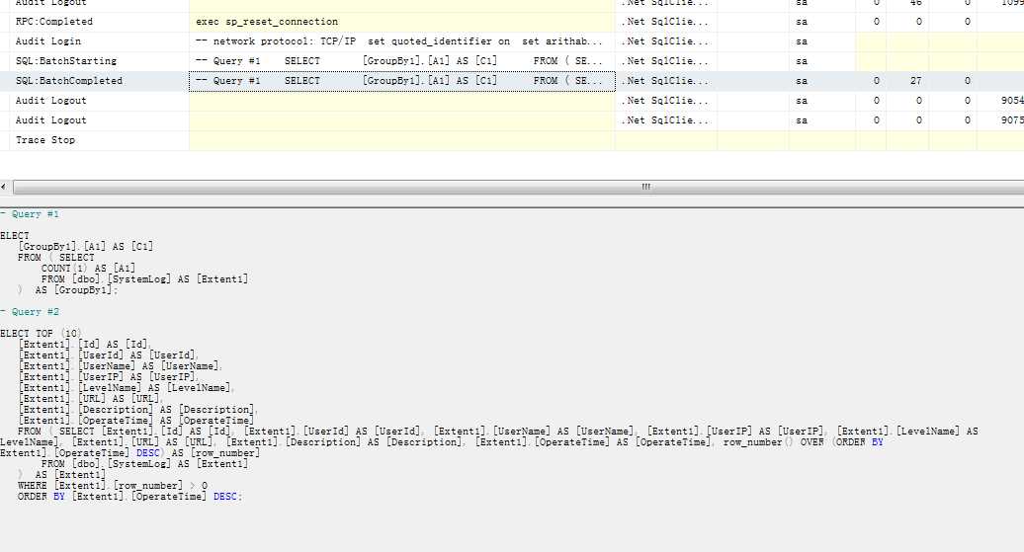Click the '[GroupBy1].[A1] AS [C1]' line in SQL pane
This screenshot has height=552, width=1024.
coord(86,247)
